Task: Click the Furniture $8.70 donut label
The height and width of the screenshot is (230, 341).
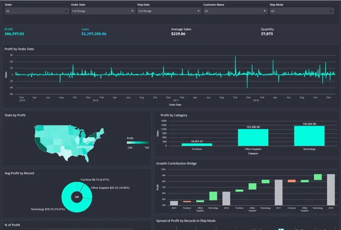Action: pos(95,179)
